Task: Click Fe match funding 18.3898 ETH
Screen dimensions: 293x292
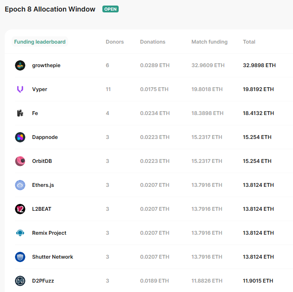Action: pyautogui.click(x=207, y=113)
